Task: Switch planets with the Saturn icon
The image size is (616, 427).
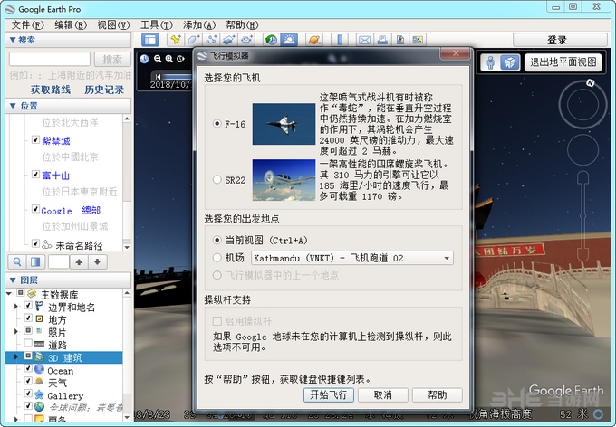Action: click(314, 40)
